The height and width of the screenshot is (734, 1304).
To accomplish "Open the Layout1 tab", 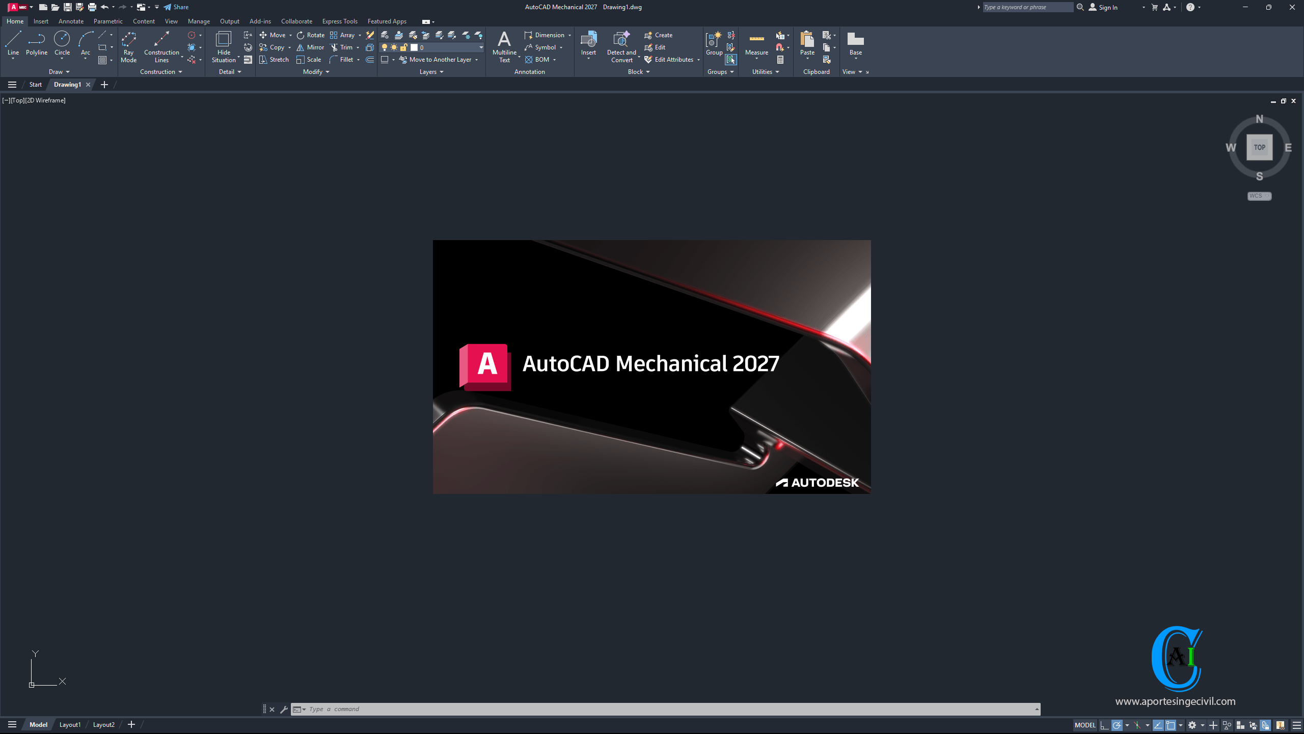I will pos(70,725).
